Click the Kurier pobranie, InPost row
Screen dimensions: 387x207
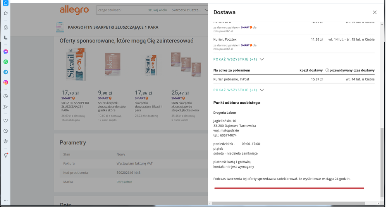294,79
